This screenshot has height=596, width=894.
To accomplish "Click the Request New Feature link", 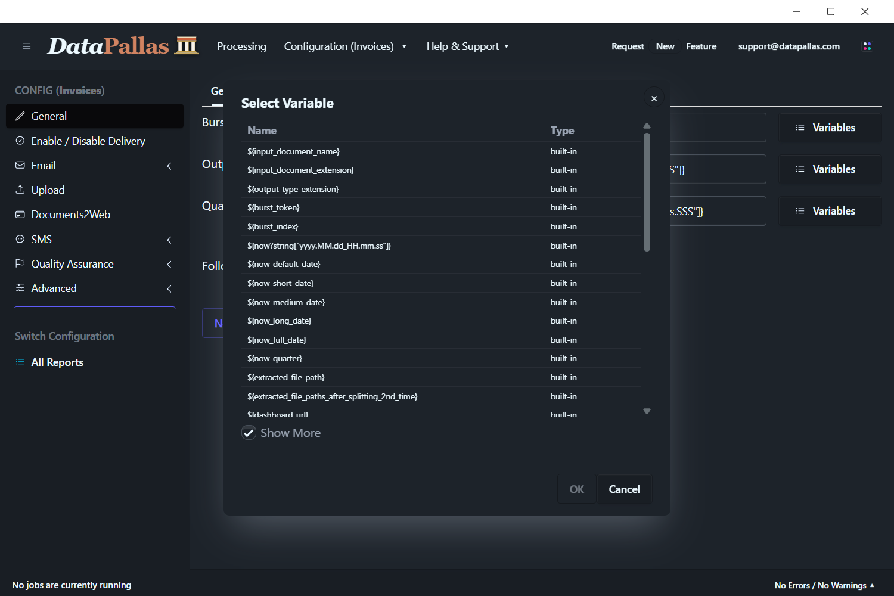I will point(664,46).
